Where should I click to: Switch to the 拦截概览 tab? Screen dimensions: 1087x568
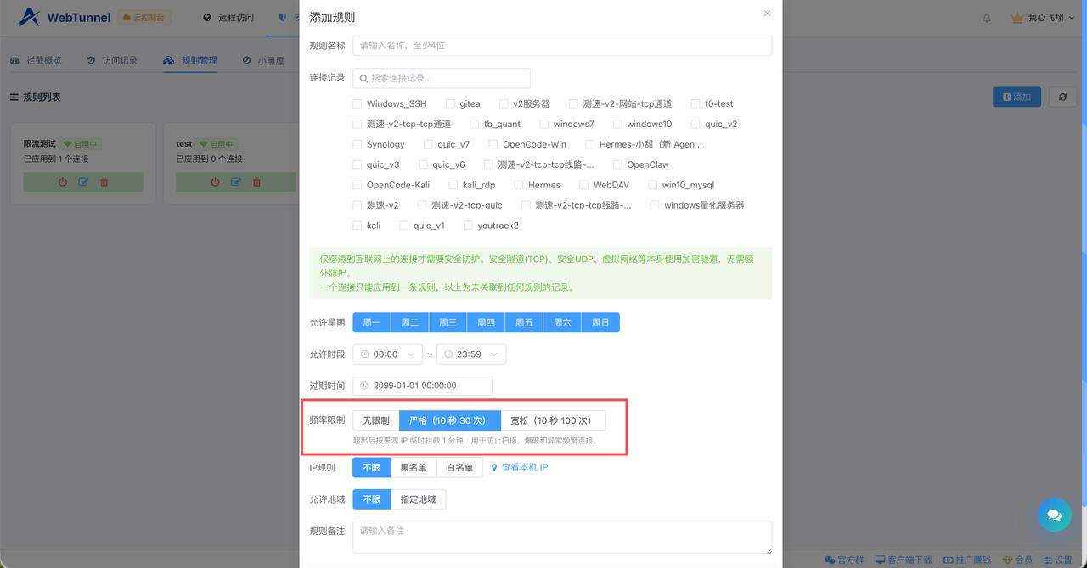pos(36,61)
